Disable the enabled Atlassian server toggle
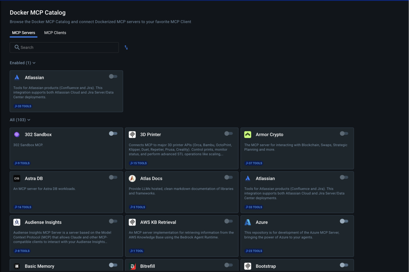This screenshot has width=409, height=272. coord(113,76)
